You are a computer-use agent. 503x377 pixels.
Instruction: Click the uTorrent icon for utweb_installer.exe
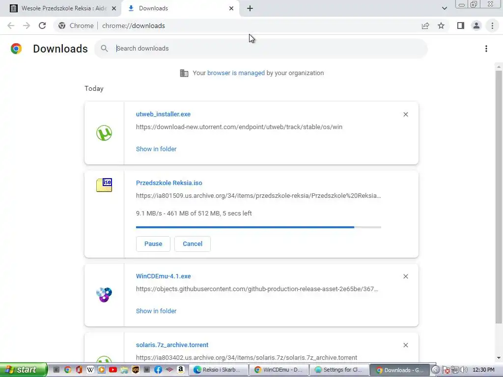[x=104, y=133]
